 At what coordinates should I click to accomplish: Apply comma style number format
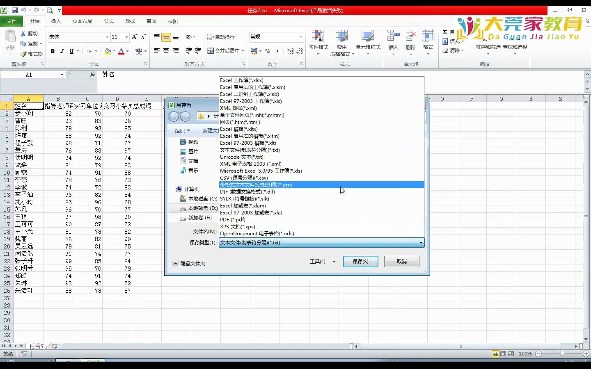(x=277, y=51)
